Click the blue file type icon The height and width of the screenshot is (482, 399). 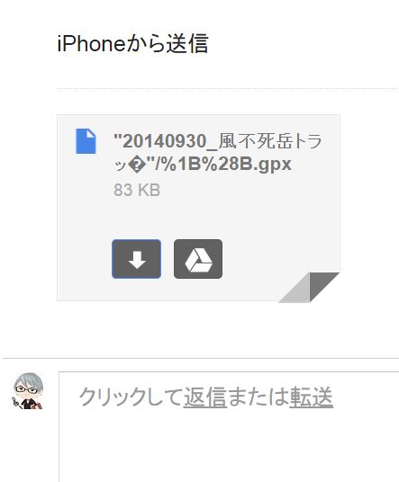pos(86,141)
